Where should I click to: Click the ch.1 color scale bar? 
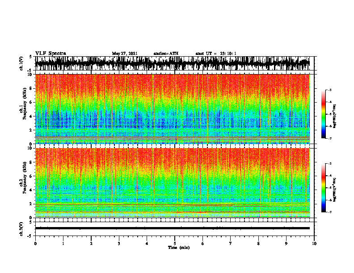click(323, 114)
